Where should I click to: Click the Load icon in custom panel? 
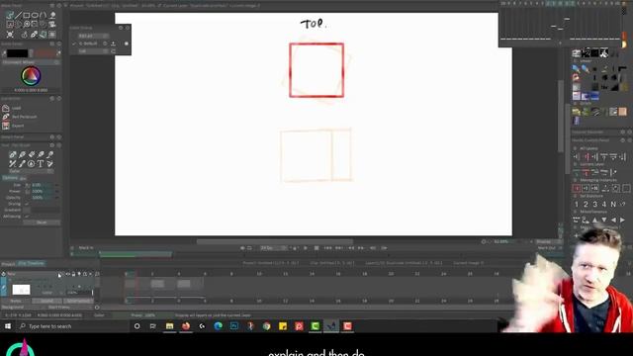click(x=6, y=108)
